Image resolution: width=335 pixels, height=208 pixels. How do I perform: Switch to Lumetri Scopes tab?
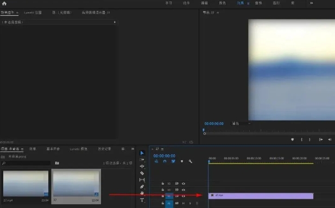33,12
